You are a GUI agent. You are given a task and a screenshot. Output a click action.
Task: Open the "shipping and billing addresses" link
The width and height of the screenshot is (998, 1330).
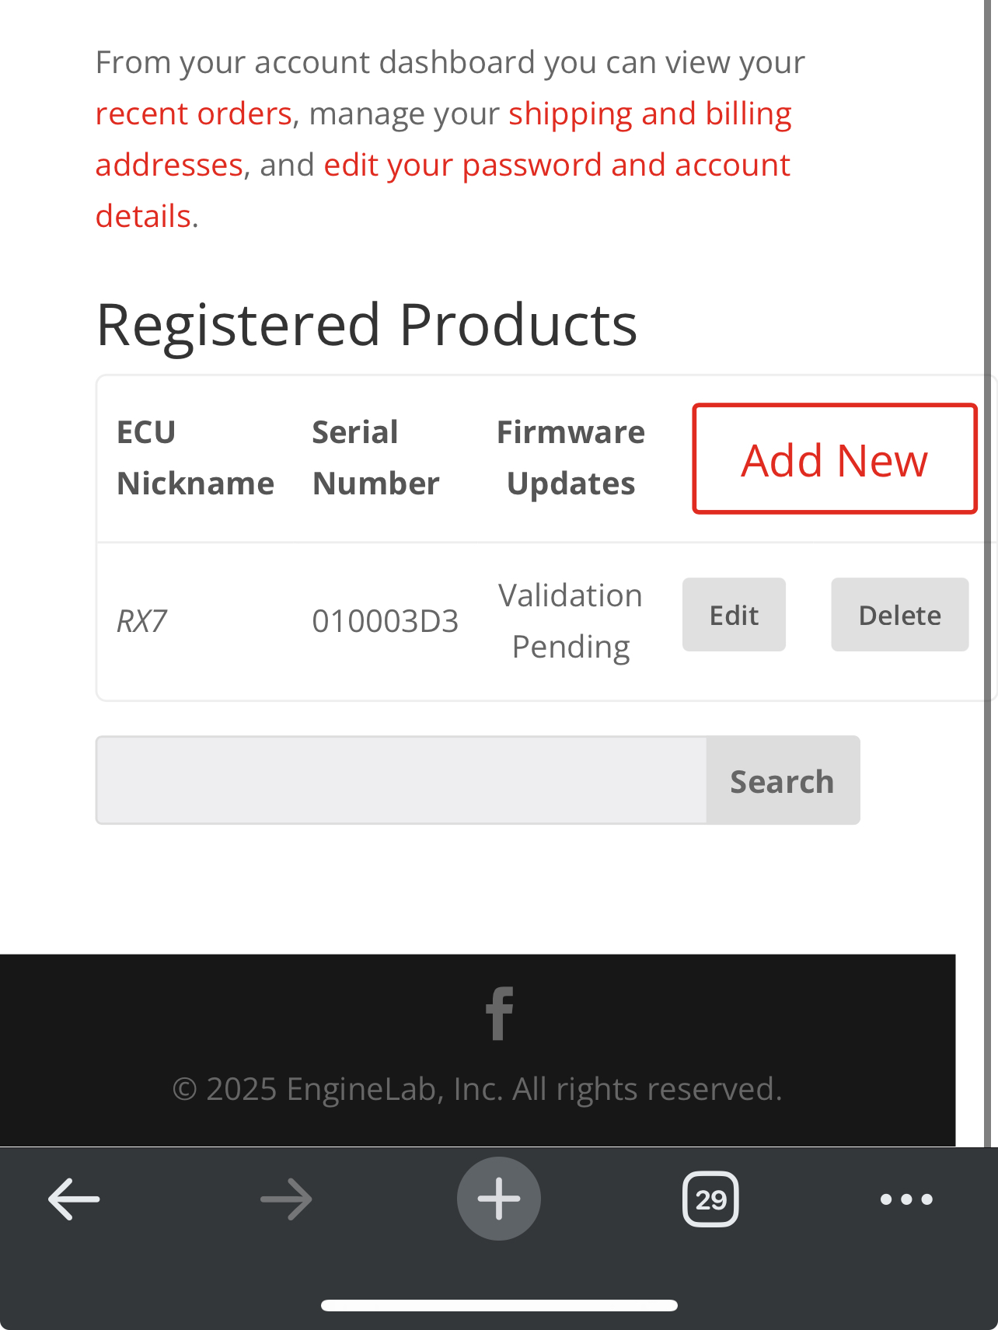(x=650, y=113)
